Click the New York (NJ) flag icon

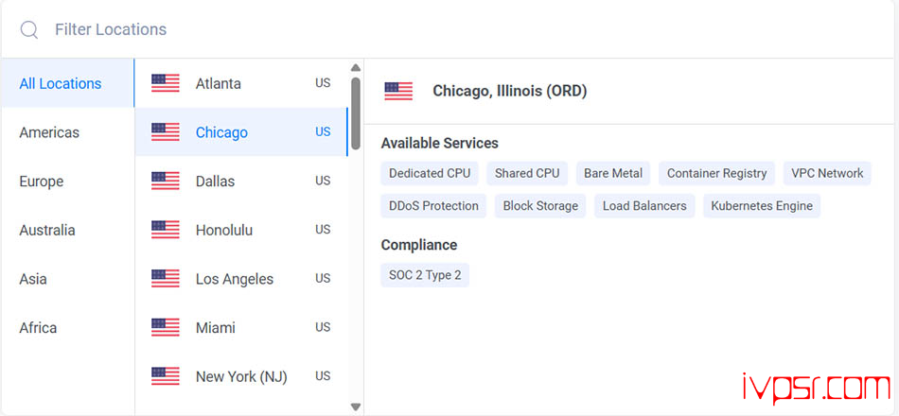[166, 376]
